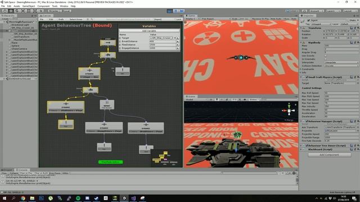Open Rigidbody component help icon
Screen dimensions: 360x202
click(352, 43)
